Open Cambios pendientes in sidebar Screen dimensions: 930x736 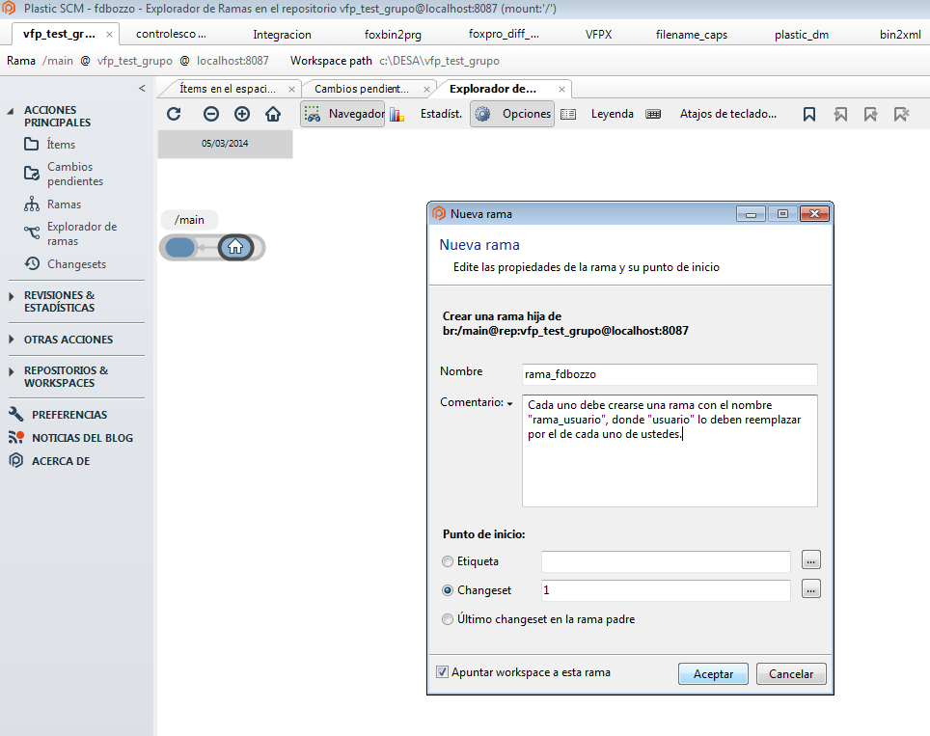[64, 174]
